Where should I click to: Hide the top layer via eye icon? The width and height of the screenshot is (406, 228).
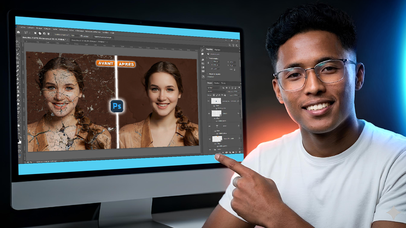209,101
